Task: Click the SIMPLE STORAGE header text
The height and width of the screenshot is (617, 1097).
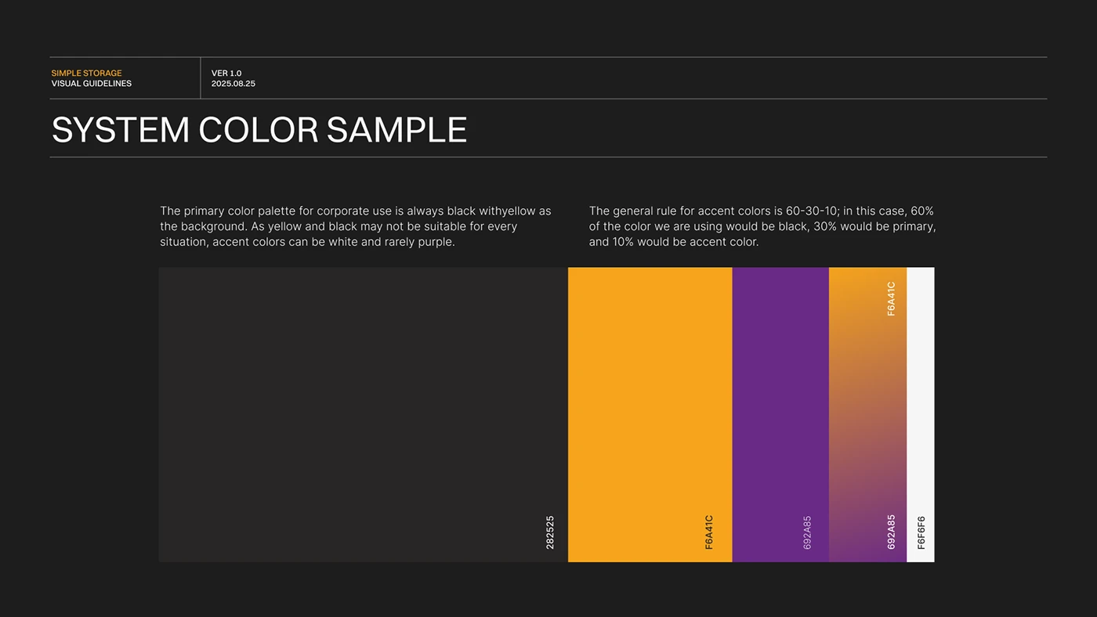Action: pyautogui.click(x=86, y=73)
